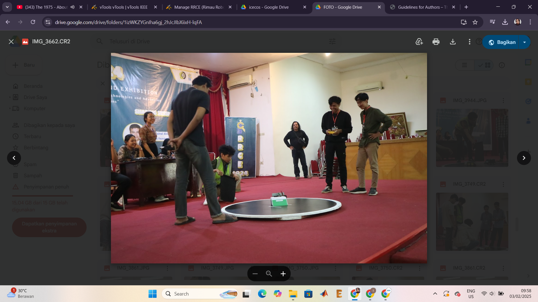Expand the Komputer tree arrow
The width and height of the screenshot is (538, 302).
tap(10, 108)
